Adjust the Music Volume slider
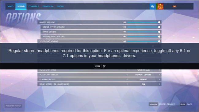Screen dimensions: 199x112 click(144, 32)
